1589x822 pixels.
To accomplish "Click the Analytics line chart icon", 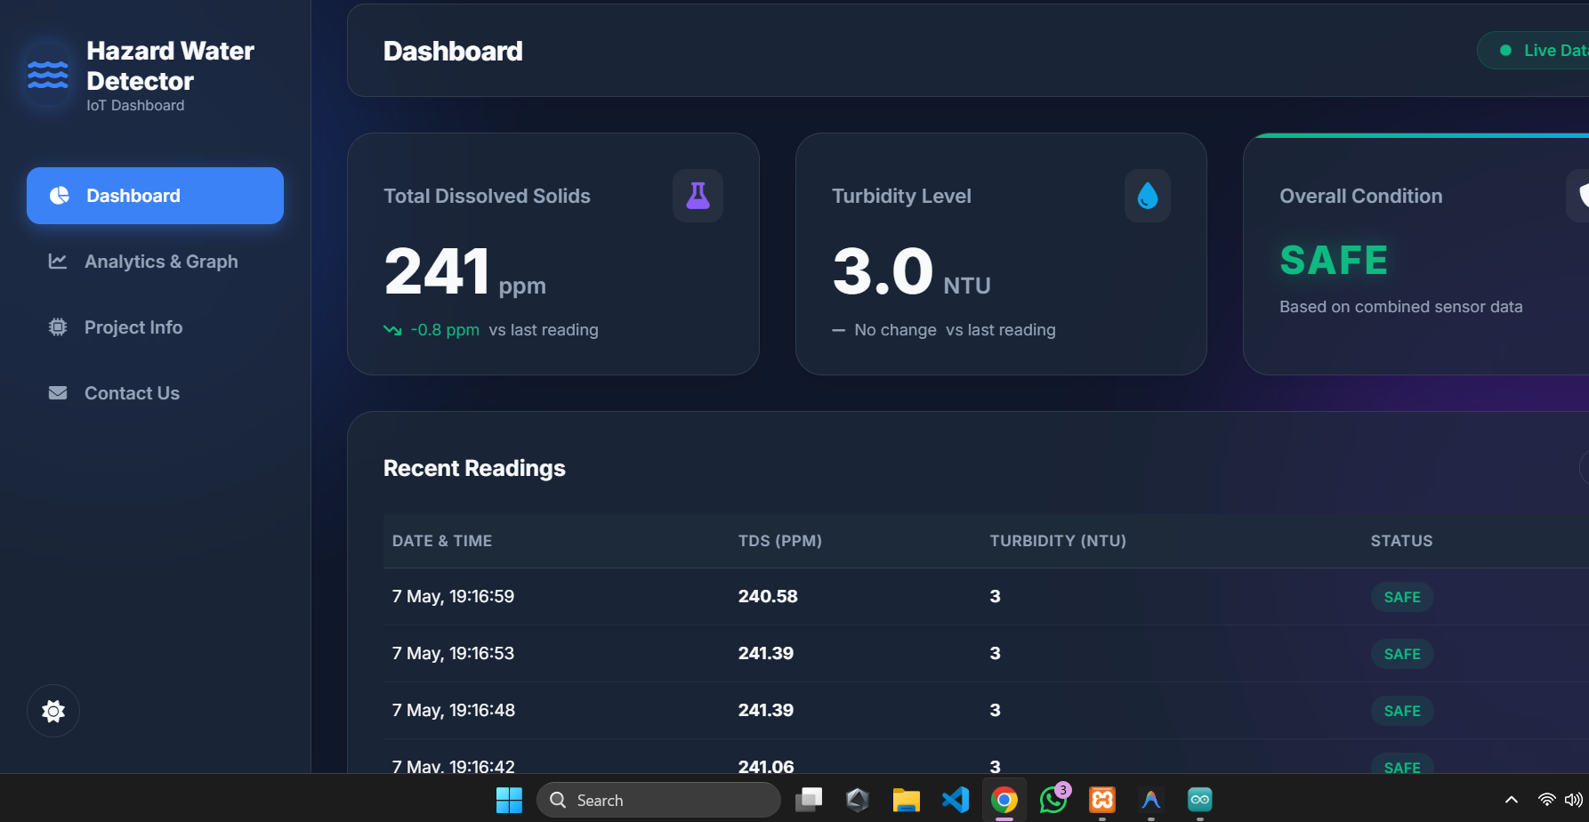I will (x=58, y=261).
